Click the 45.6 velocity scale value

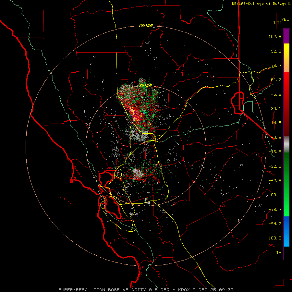276,94
